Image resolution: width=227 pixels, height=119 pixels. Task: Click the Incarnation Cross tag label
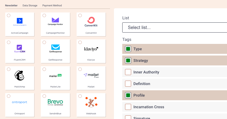(x=149, y=107)
